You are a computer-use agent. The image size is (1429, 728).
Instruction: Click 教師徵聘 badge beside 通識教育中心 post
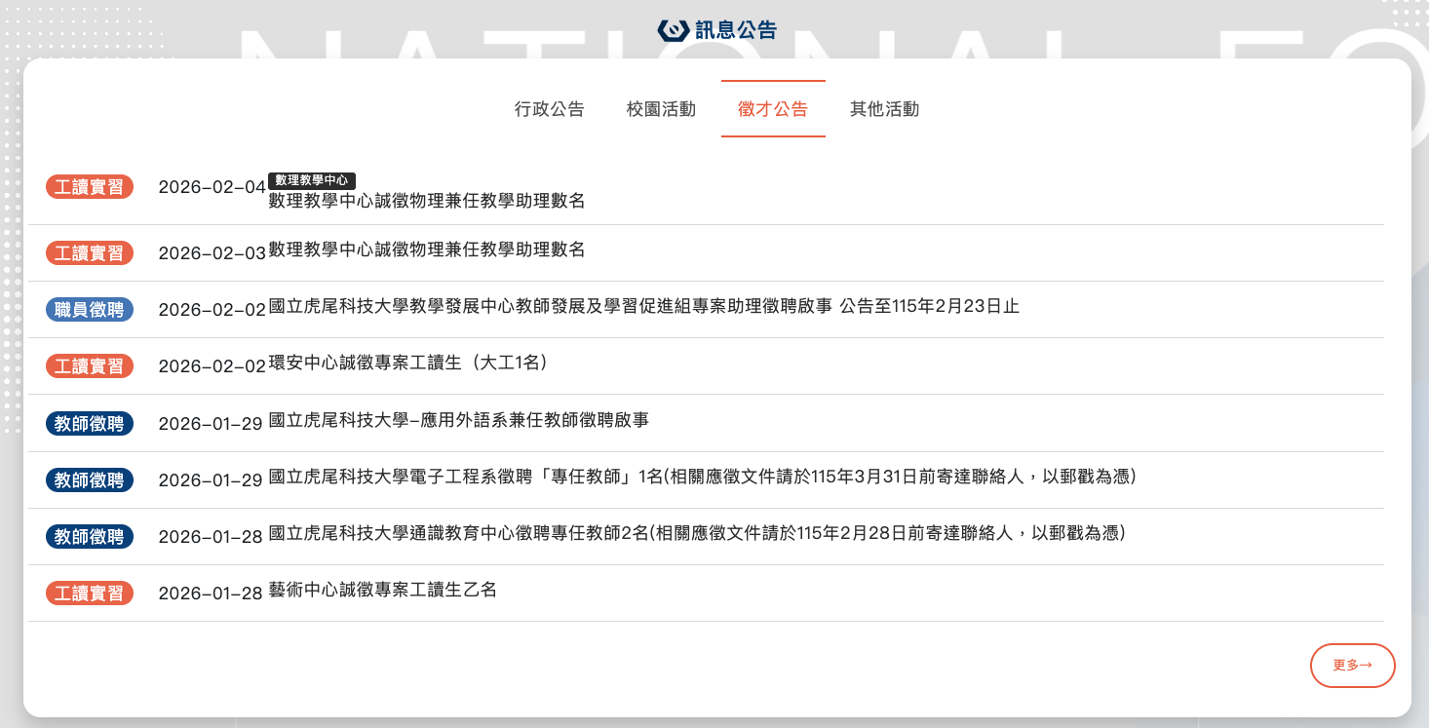pos(90,536)
